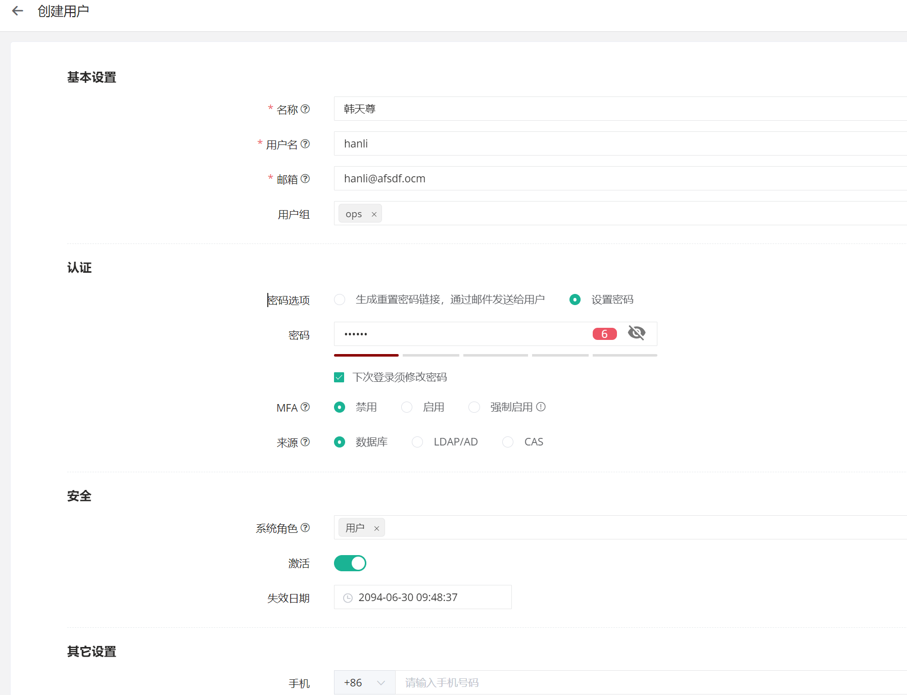Image resolution: width=907 pixels, height=695 pixels.
Task: Click the help icon next to 来源
Action: coord(305,442)
